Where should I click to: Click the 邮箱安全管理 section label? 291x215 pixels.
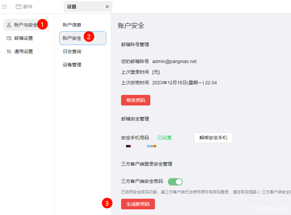click(135, 119)
